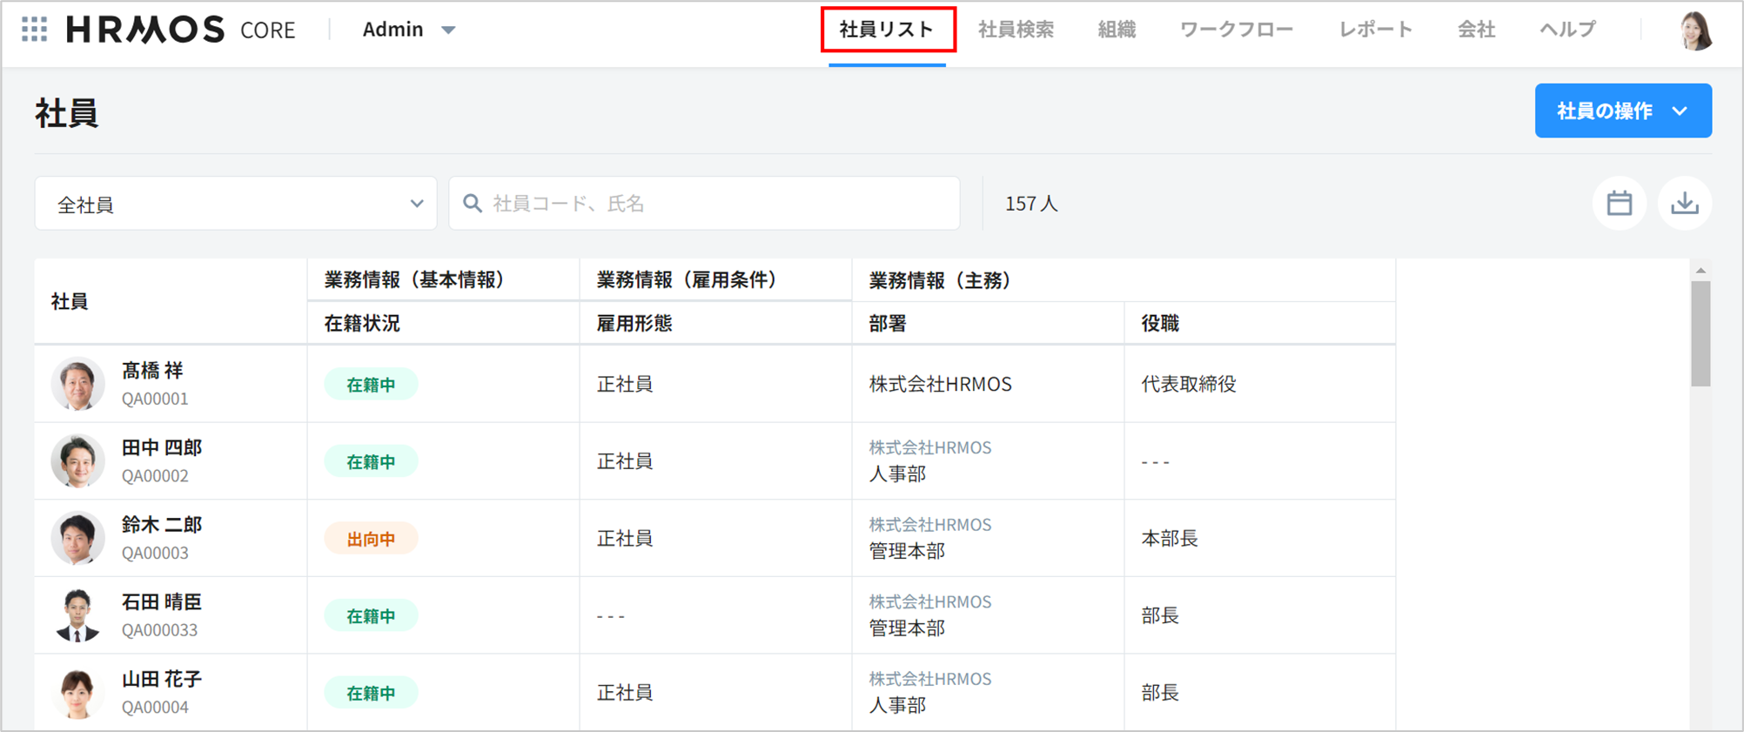The image size is (1744, 732).
Task: Open 山田 花子's employee record
Action: pos(162,679)
